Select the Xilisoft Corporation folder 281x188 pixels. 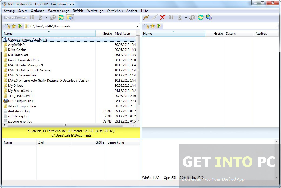pyautogui.click(x=69, y=106)
